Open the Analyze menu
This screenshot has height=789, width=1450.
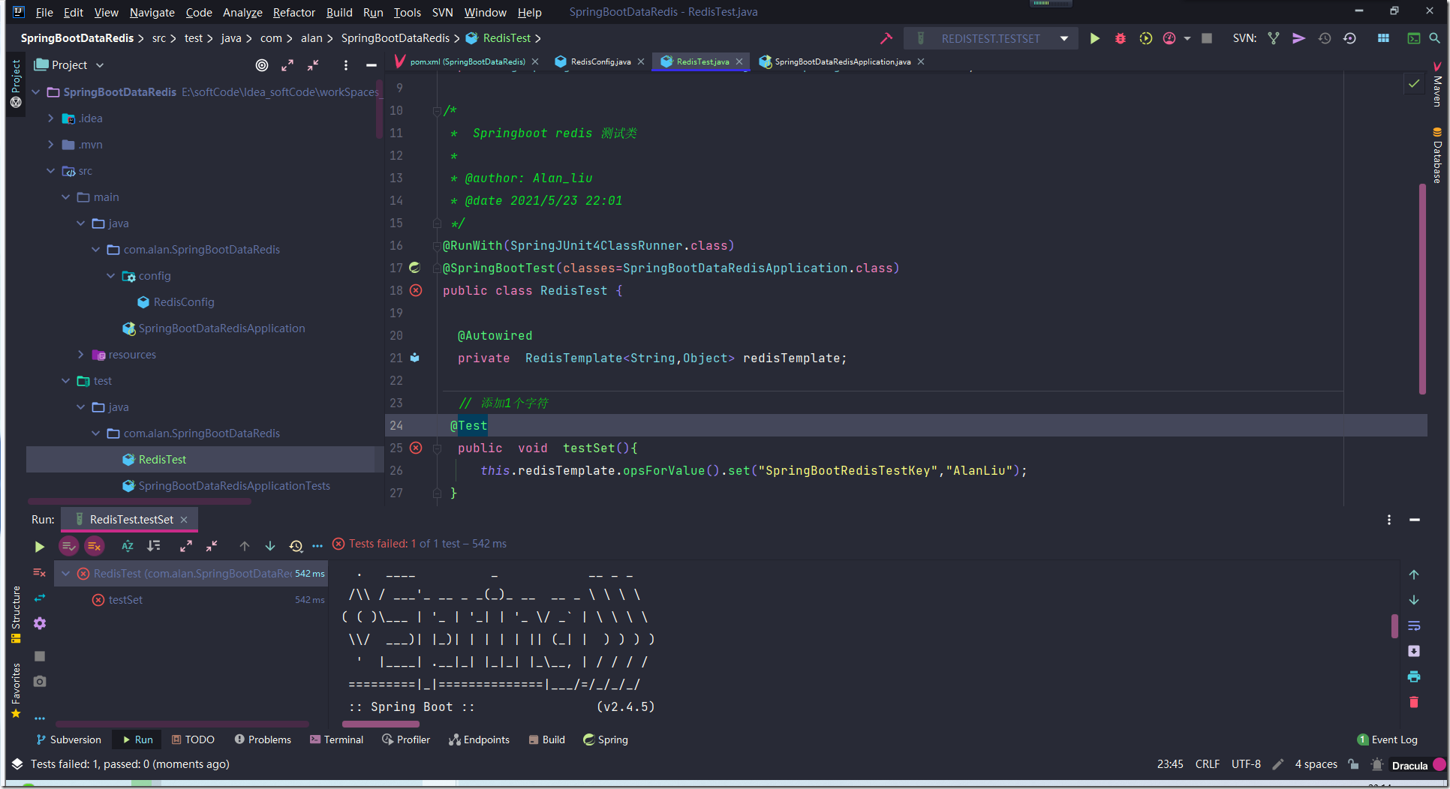pos(242,12)
